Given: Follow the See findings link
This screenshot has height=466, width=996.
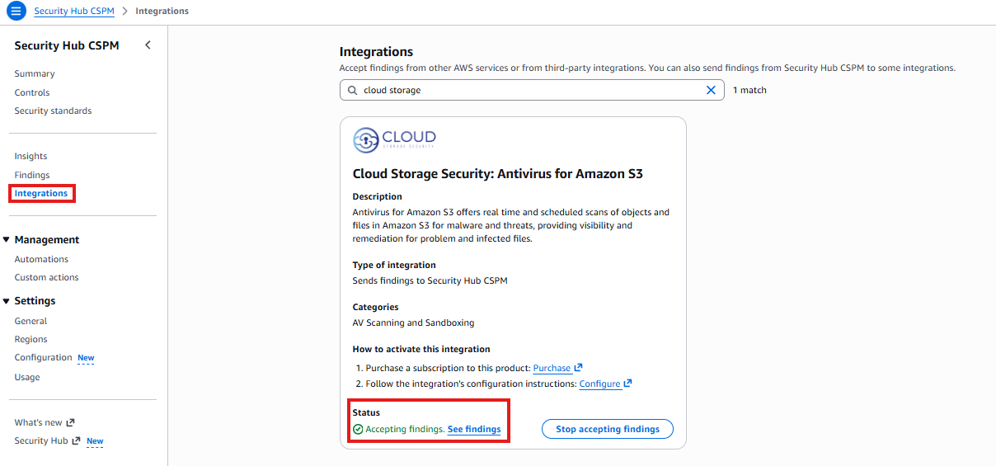Looking at the screenshot, I should [474, 429].
